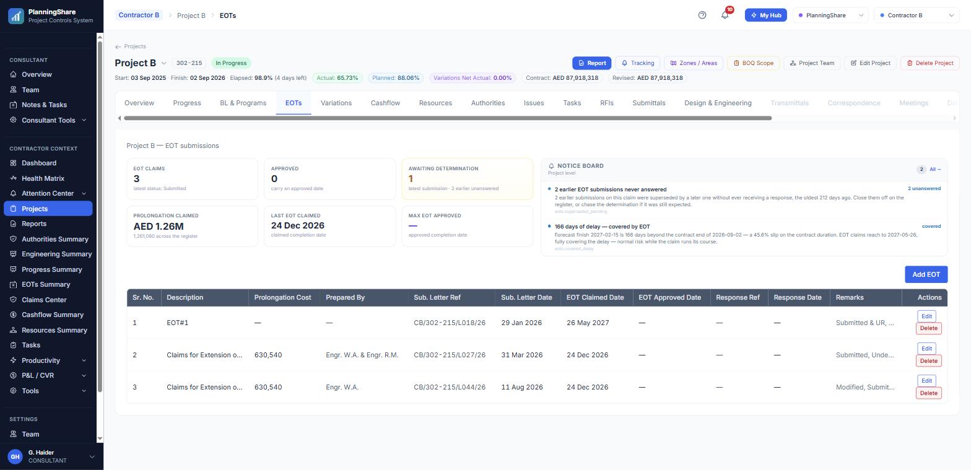
Task: Click the All link on Notice Board
Action: [935, 169]
